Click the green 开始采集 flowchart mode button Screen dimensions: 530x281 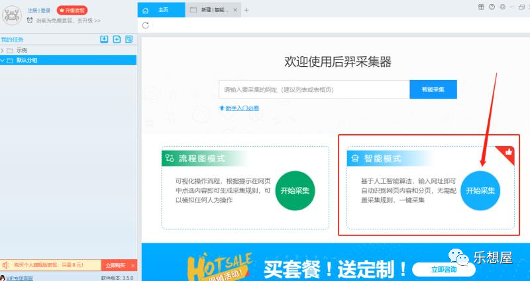[295, 190]
